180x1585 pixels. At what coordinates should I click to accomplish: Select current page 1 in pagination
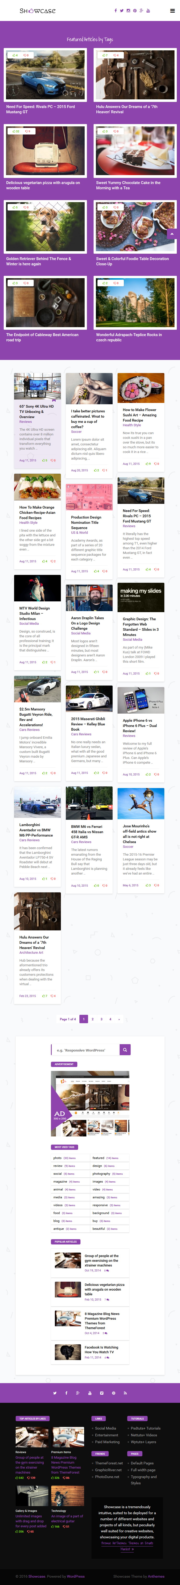coord(84,1019)
